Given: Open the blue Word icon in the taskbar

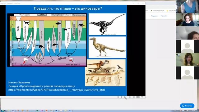Looking at the screenshot, I should [56, 111].
